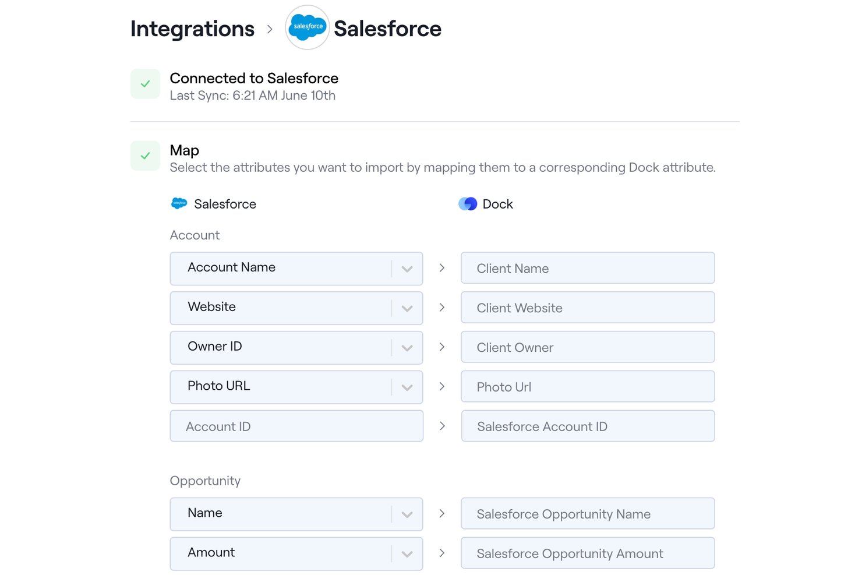Image resolution: width=862 pixels, height=575 pixels.
Task: Open the Account Name dropdown
Action: (x=296, y=268)
